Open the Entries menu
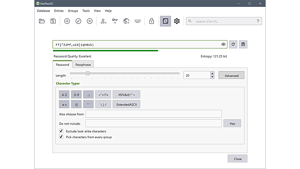This screenshot has width=300, height=169. pyautogui.click(x=59, y=11)
